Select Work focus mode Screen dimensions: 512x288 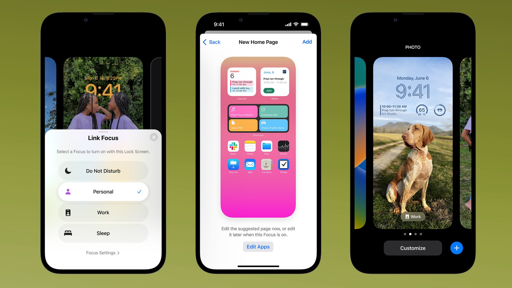click(x=103, y=212)
